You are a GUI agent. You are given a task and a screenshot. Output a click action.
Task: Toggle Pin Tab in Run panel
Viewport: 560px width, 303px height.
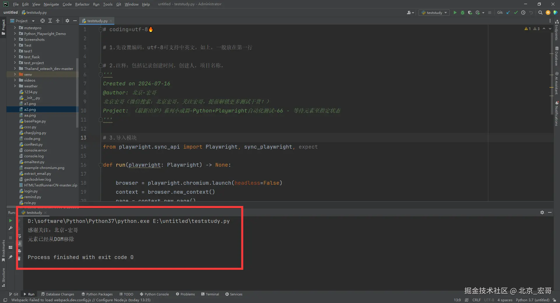pyautogui.click(x=10, y=257)
